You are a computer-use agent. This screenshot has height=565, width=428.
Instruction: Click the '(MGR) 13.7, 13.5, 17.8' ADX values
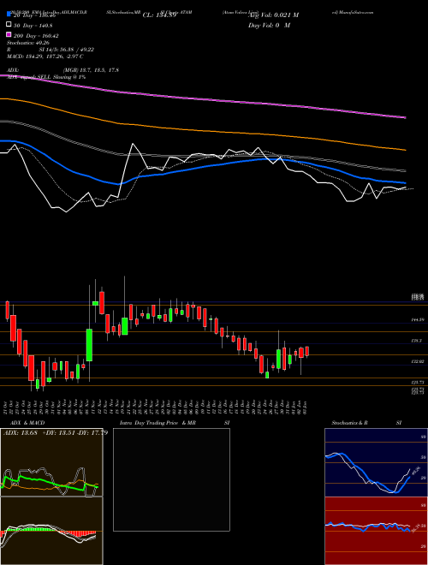[91, 70]
